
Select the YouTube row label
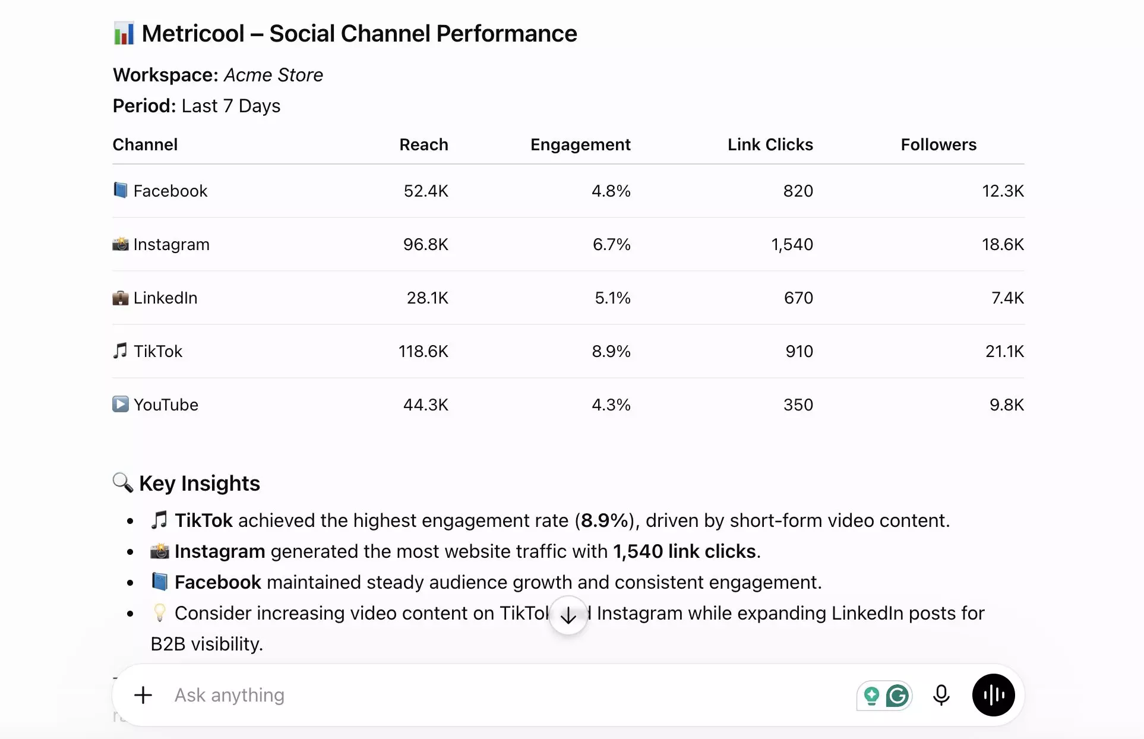(166, 405)
